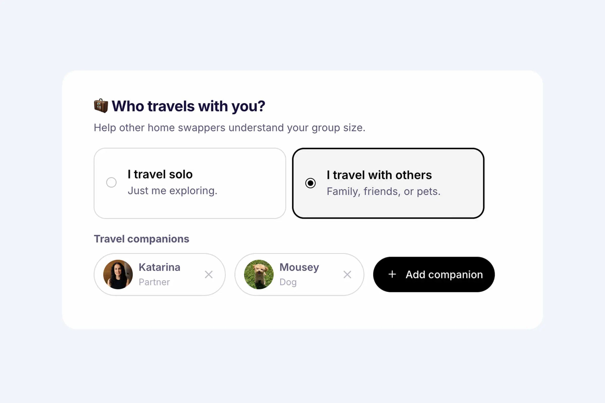Click the Travel companions section heading
This screenshot has height=403, width=605.
click(142, 239)
